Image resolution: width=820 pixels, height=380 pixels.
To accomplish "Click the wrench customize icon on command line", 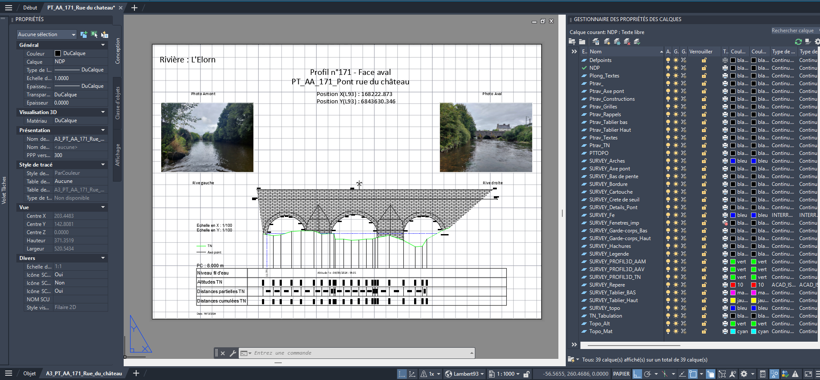I will point(233,353).
